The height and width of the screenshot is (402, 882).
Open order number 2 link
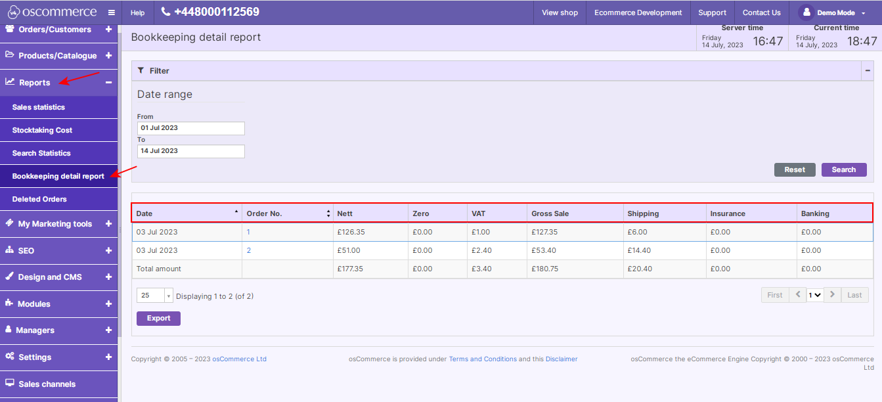point(249,250)
